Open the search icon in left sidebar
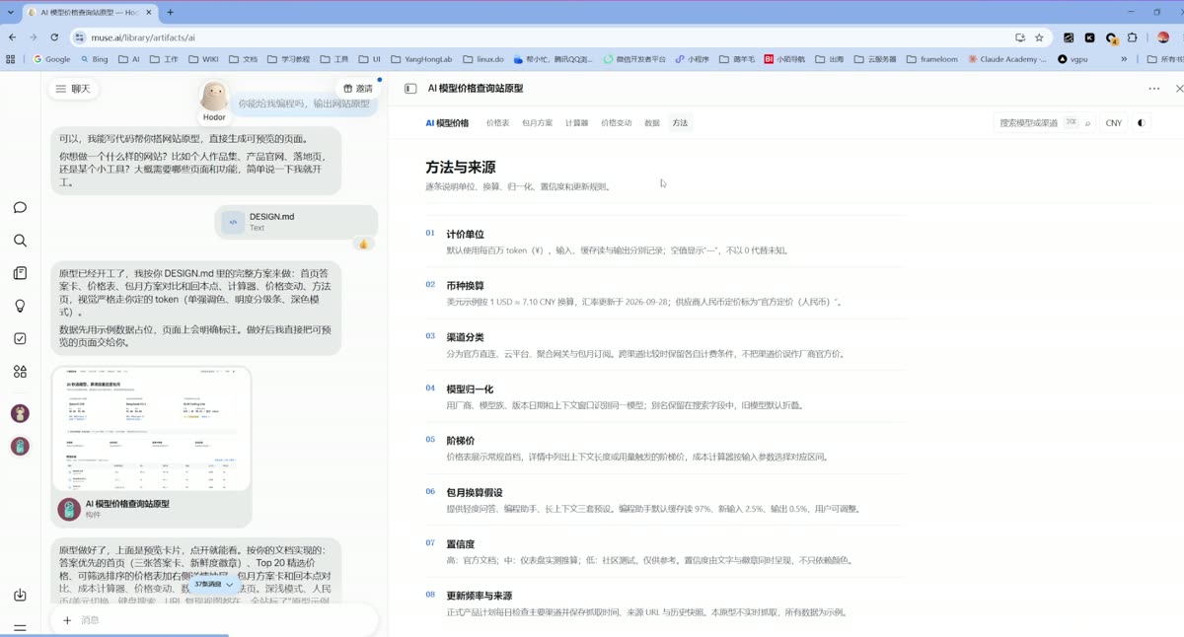Image resolution: width=1184 pixels, height=637 pixels. click(x=20, y=241)
